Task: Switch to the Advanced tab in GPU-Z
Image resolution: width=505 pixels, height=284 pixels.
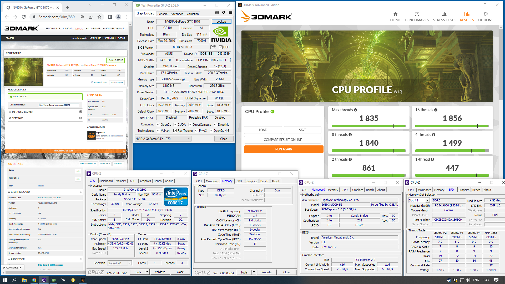Action: tap(177, 14)
